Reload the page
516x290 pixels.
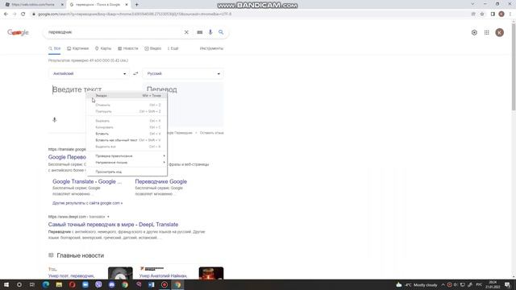tap(23, 14)
